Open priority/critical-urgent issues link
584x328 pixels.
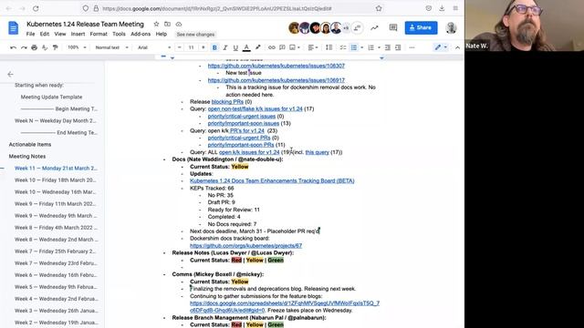tap(242, 116)
